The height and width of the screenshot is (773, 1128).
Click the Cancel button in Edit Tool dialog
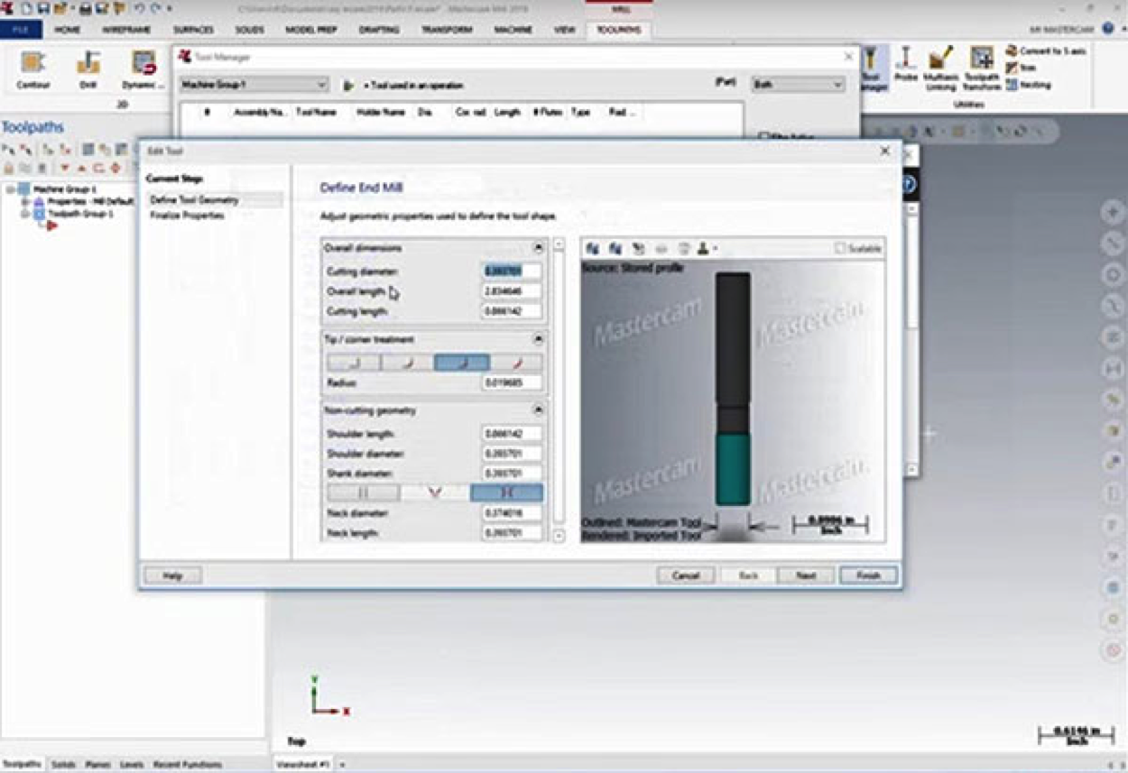[x=686, y=575]
